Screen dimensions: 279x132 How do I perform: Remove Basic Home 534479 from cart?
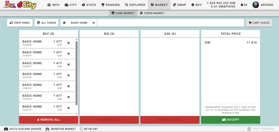69,108
